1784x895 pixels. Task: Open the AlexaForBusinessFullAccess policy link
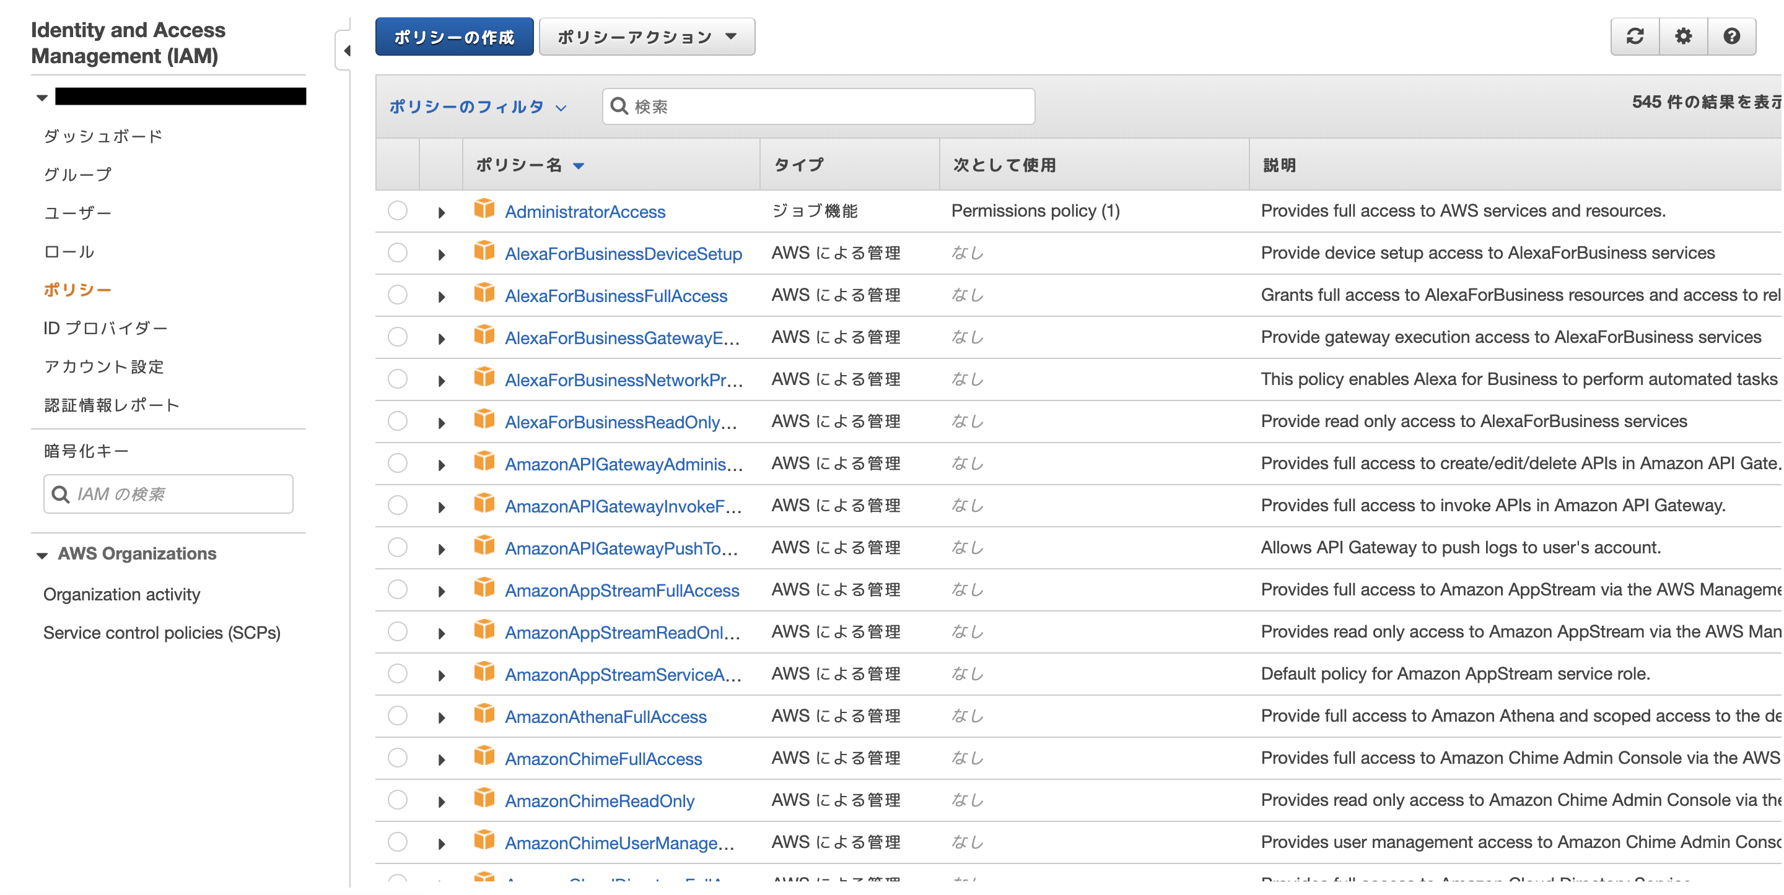[616, 296]
